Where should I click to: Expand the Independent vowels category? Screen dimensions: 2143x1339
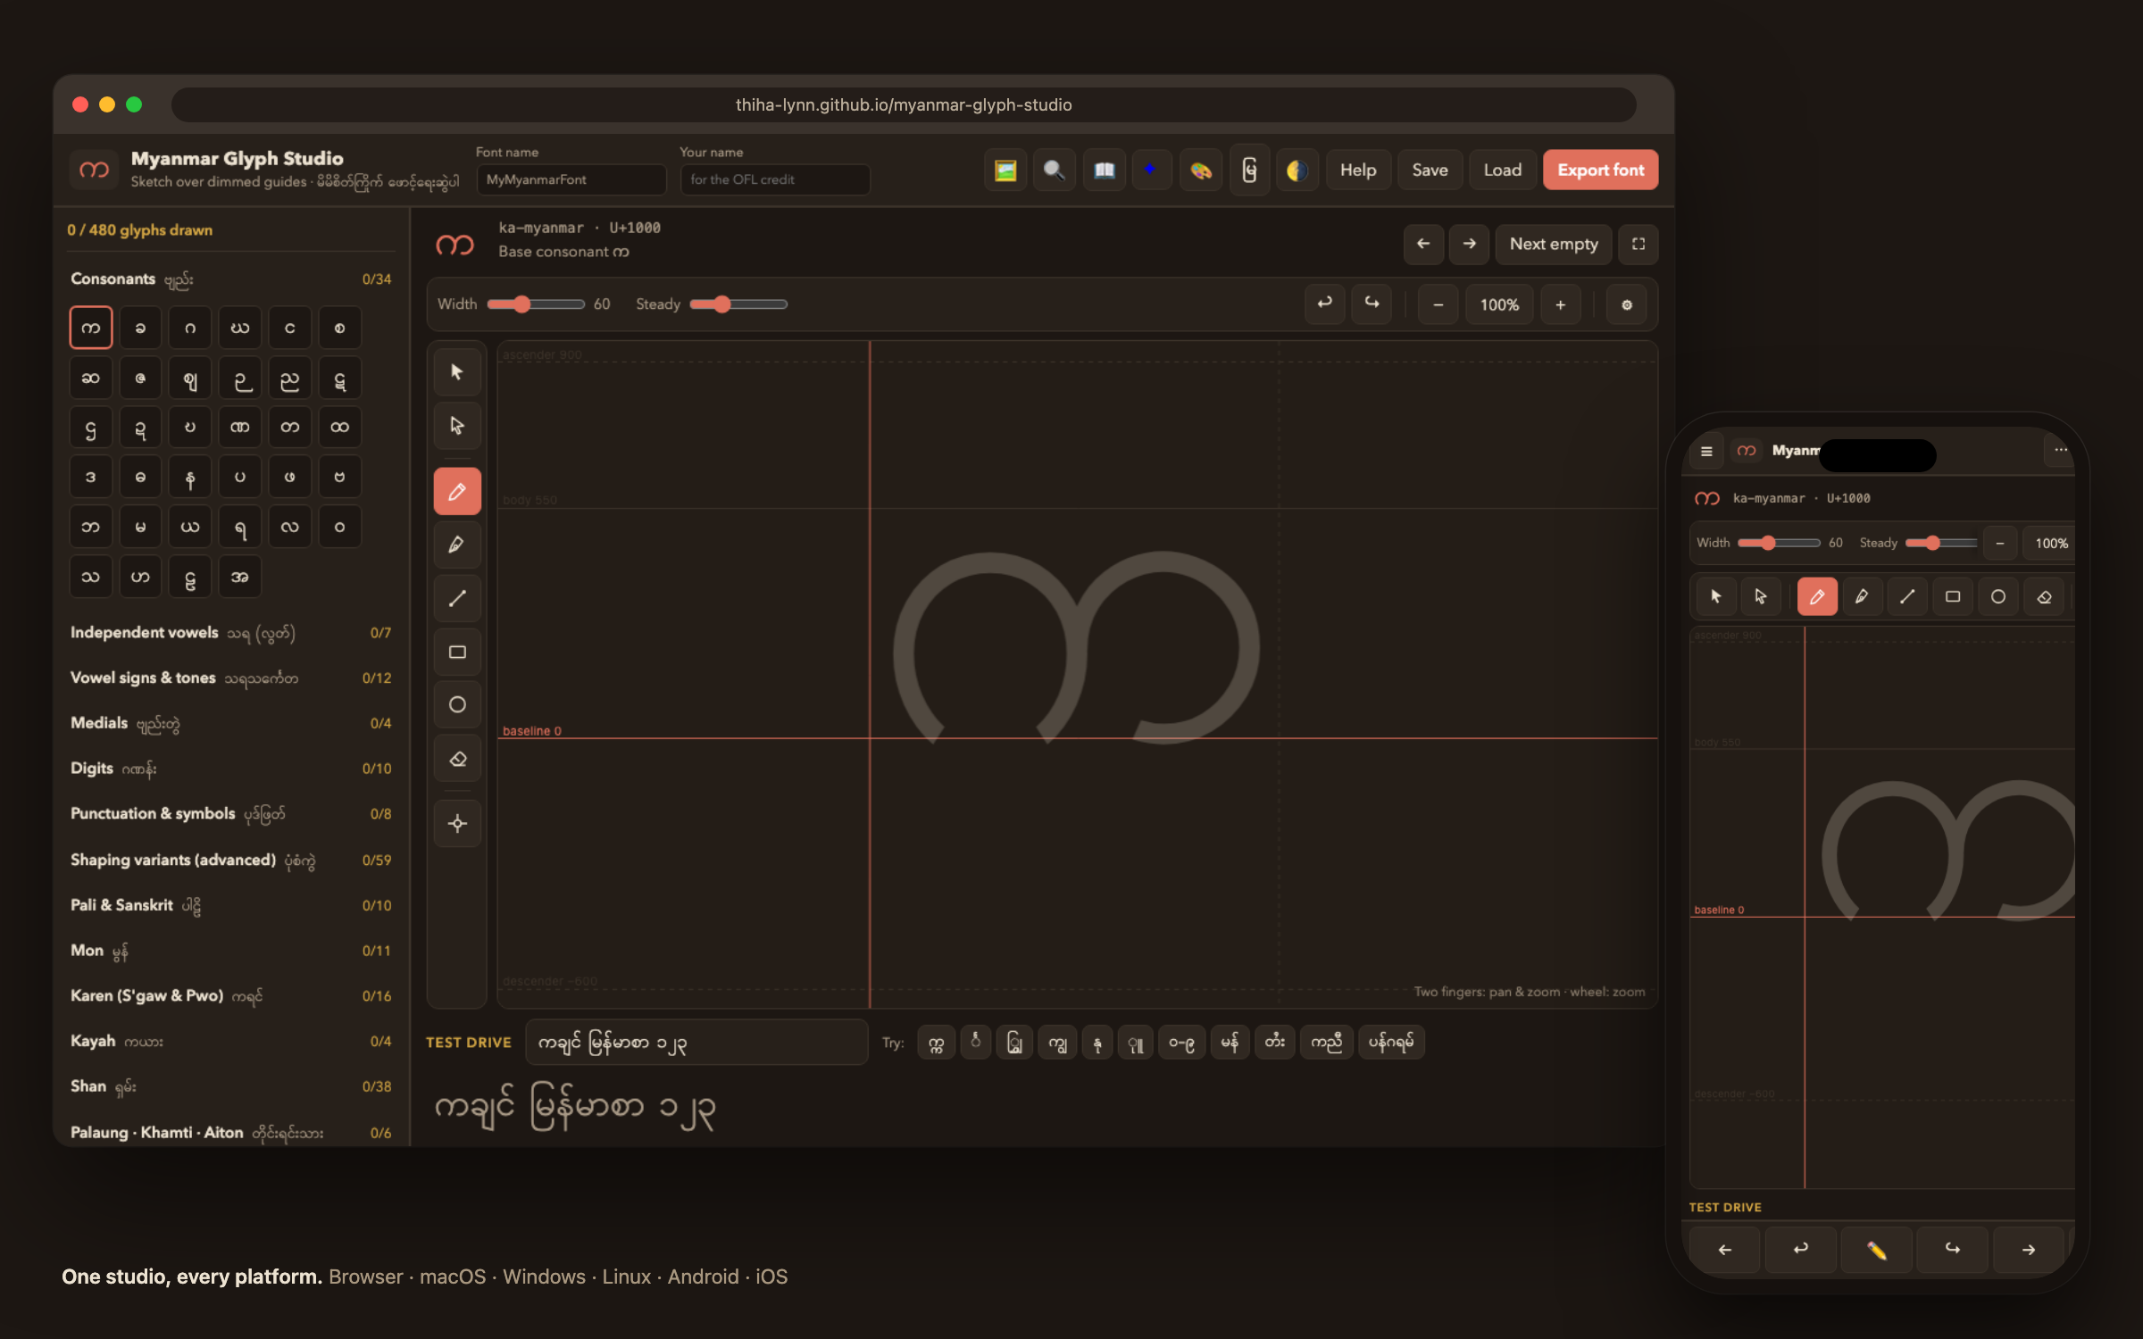[230, 633]
